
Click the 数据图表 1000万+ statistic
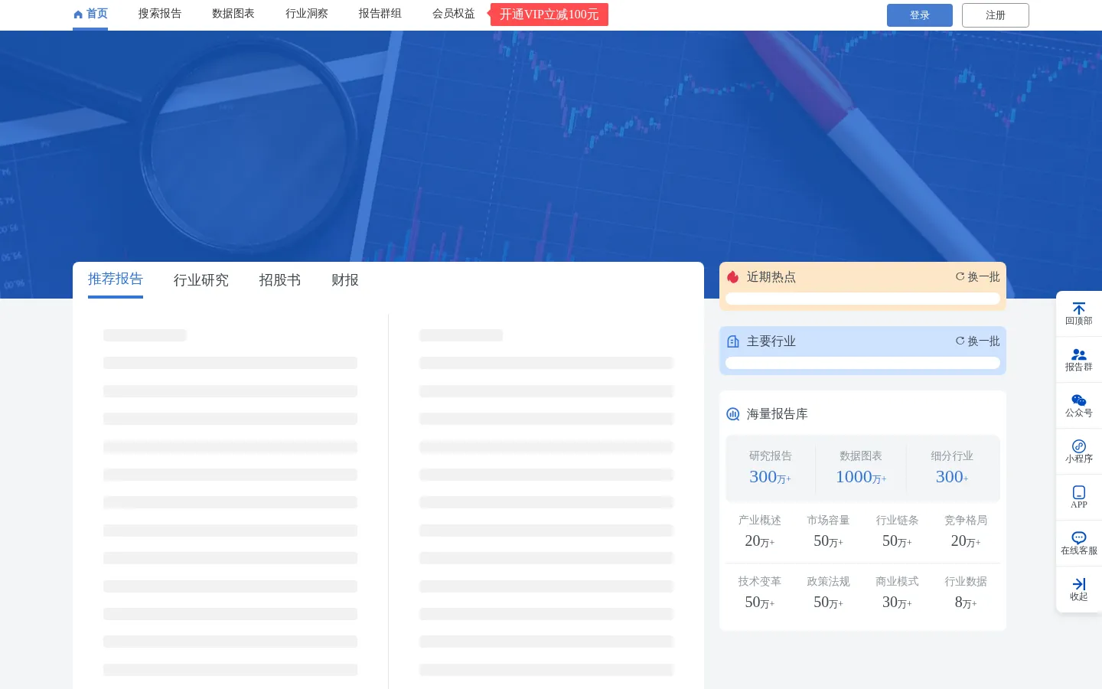point(861,468)
